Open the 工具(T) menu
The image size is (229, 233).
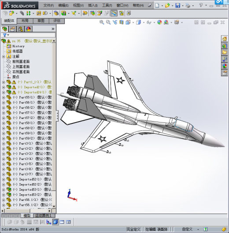coord(107,5)
